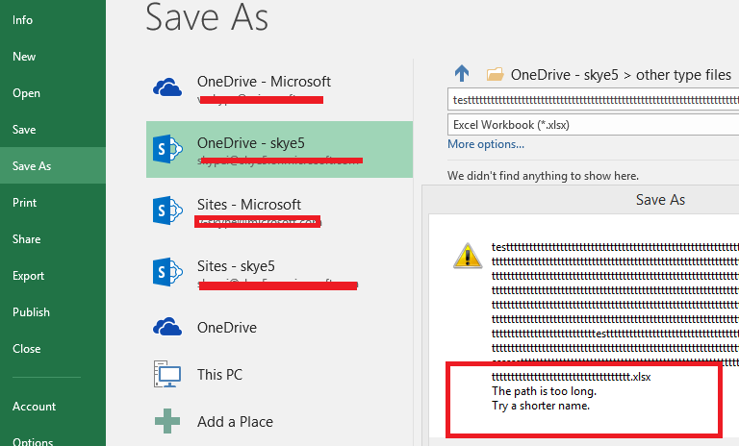Click the personal OneDrive cloud icon

click(167, 327)
